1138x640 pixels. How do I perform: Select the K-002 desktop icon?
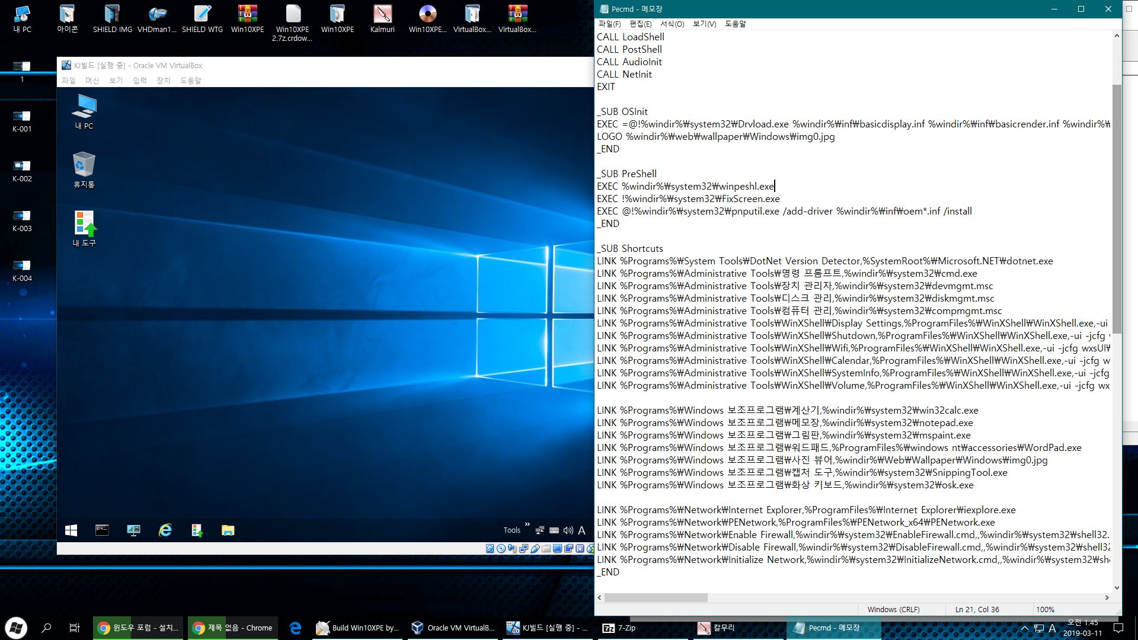(x=22, y=171)
